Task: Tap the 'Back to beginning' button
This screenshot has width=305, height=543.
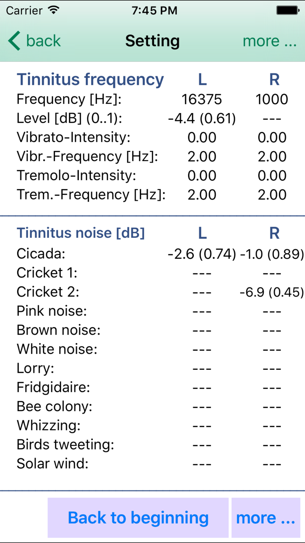Action: (x=138, y=518)
